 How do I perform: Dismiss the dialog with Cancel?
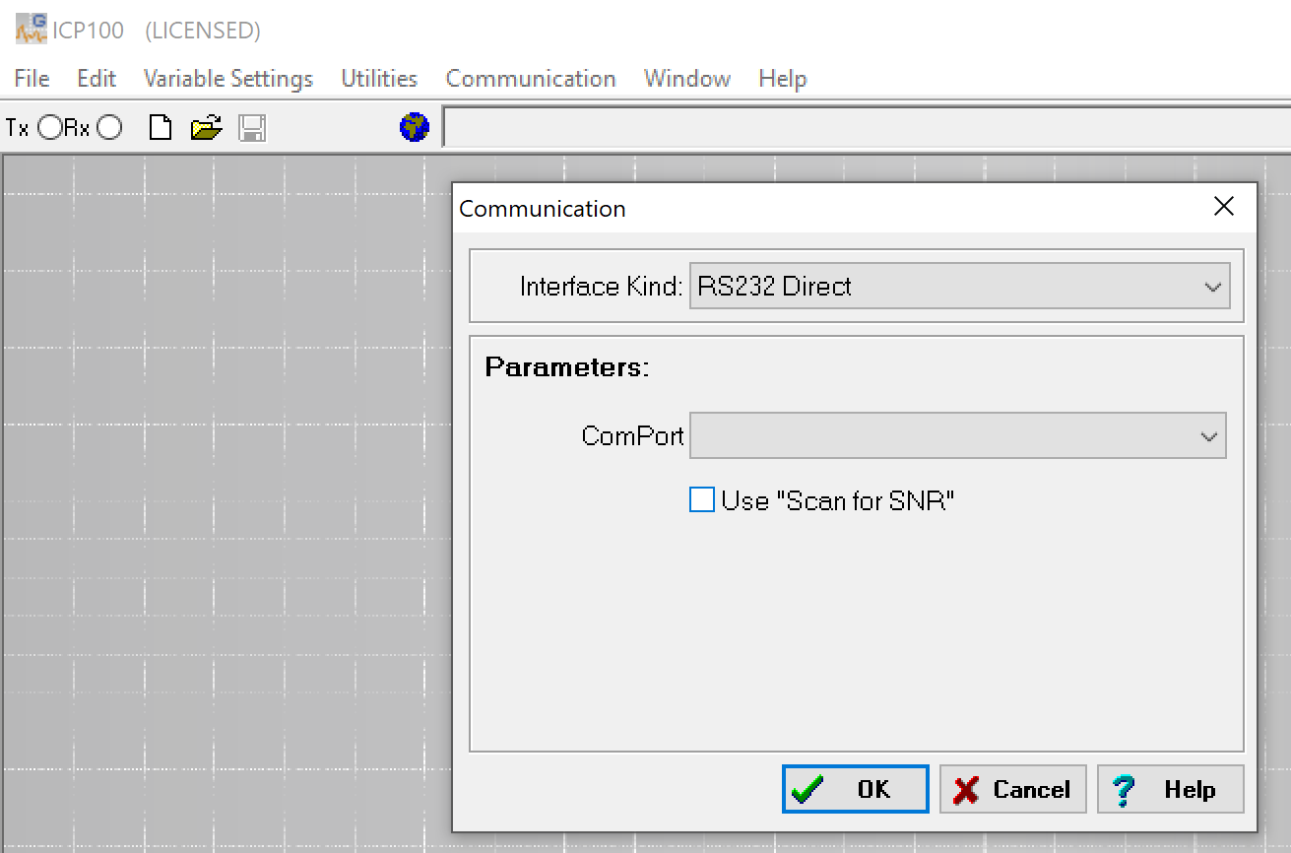[1012, 788]
